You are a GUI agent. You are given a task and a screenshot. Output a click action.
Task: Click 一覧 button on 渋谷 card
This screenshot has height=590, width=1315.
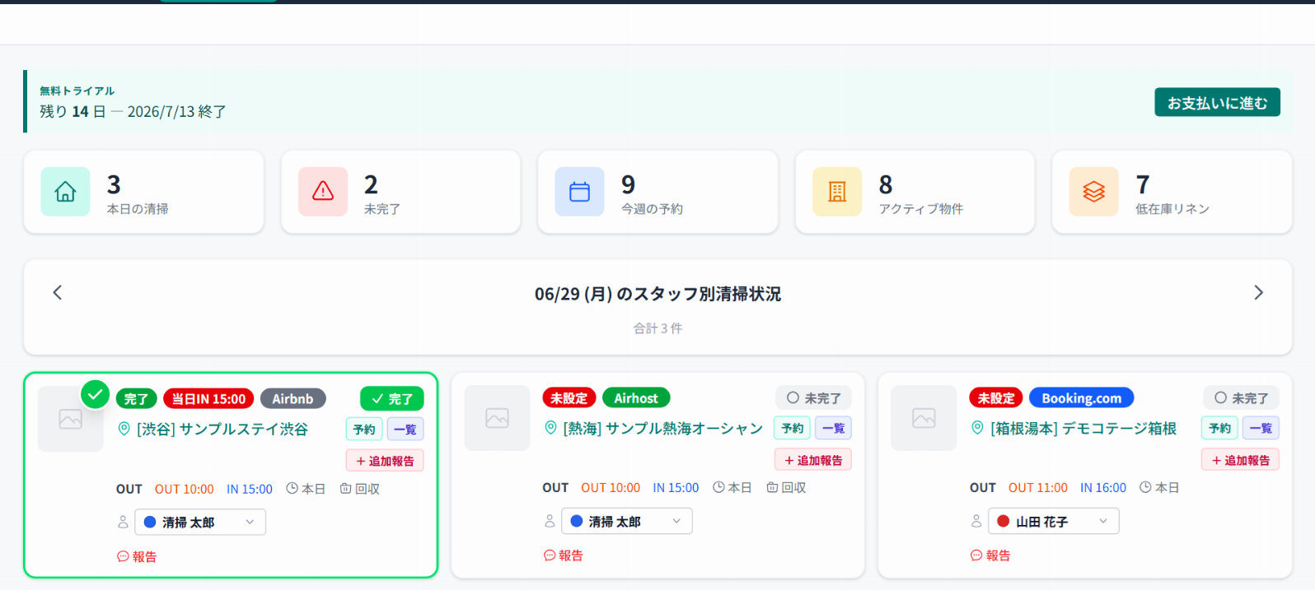click(x=405, y=430)
